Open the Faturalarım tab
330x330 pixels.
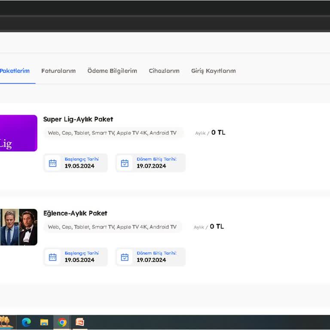coord(58,71)
